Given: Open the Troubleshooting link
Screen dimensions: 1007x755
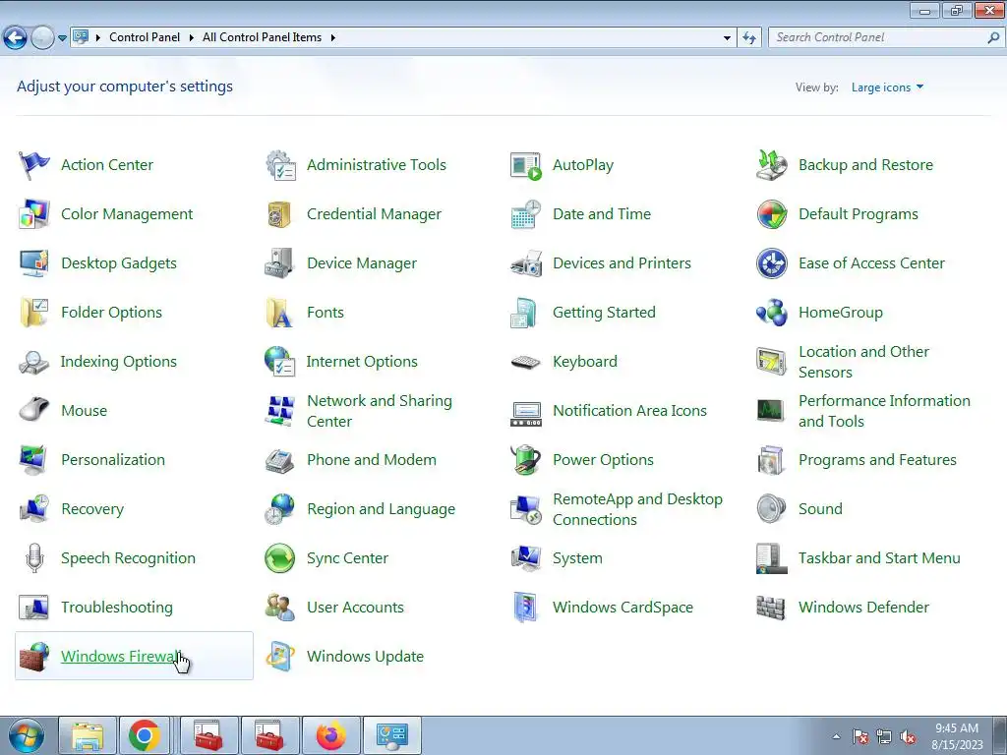Looking at the screenshot, I should [x=117, y=608].
